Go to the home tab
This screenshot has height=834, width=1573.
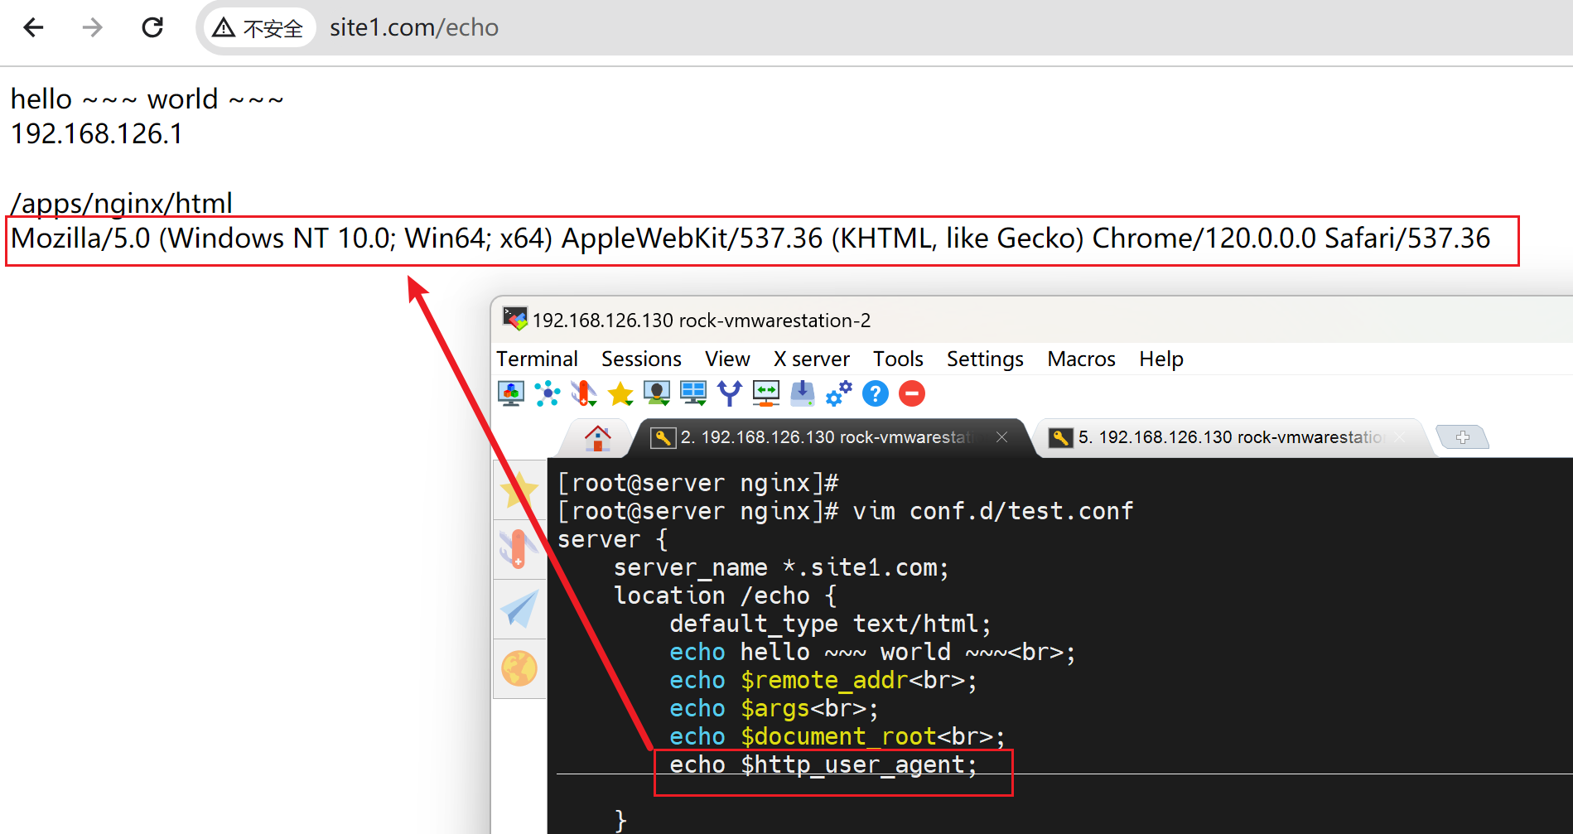pyautogui.click(x=597, y=437)
